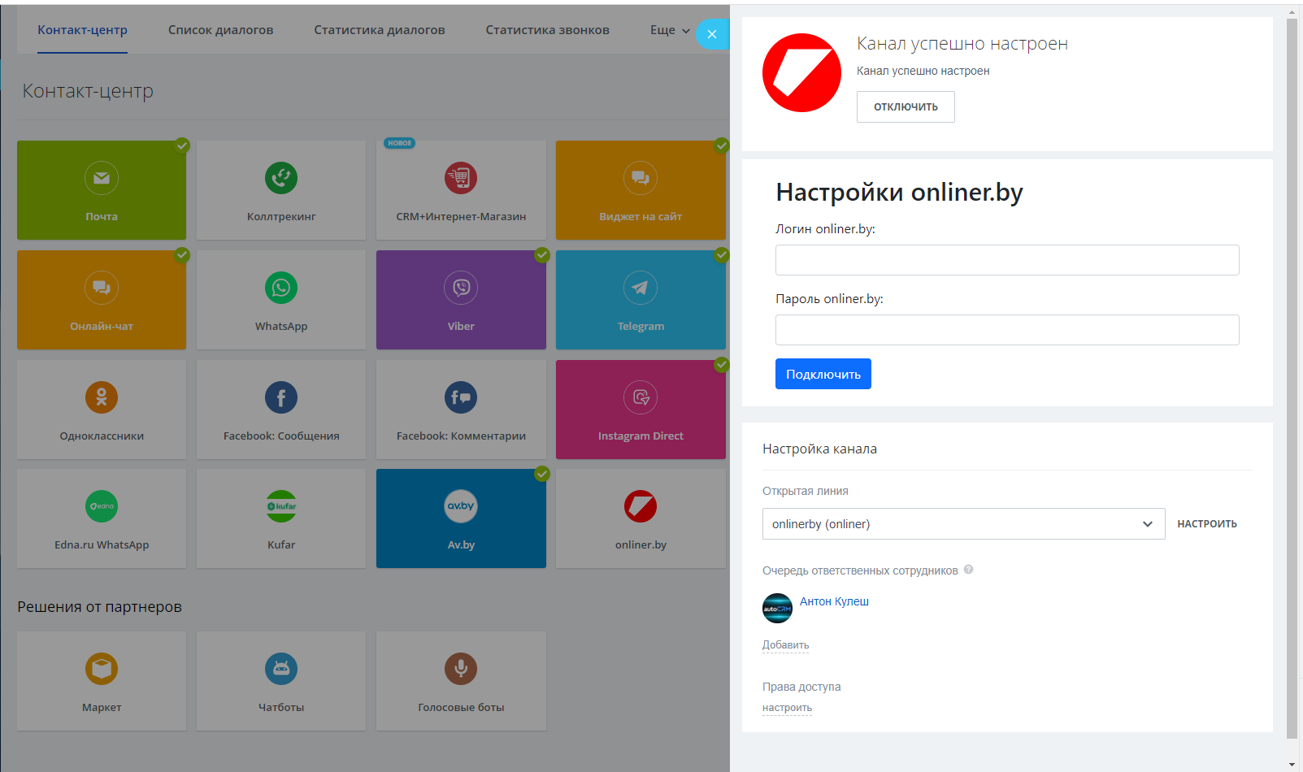
Task: Click the НОВОЕ badge on CRM tile
Action: click(x=399, y=143)
